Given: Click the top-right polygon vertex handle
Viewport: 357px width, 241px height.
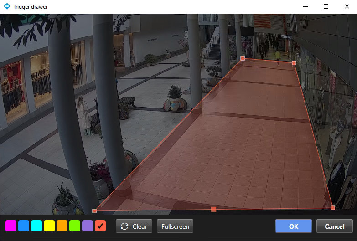Looking at the screenshot, I should coord(294,63).
